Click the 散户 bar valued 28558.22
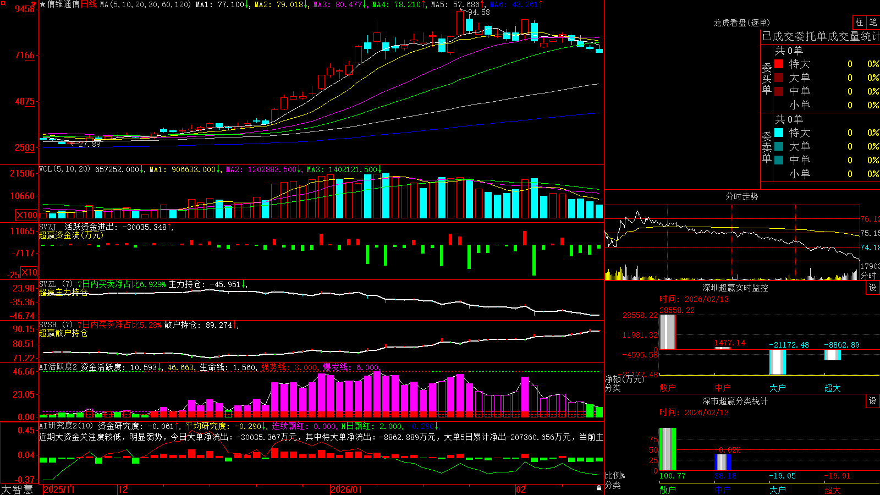This screenshot has width=880, height=495. [x=668, y=332]
